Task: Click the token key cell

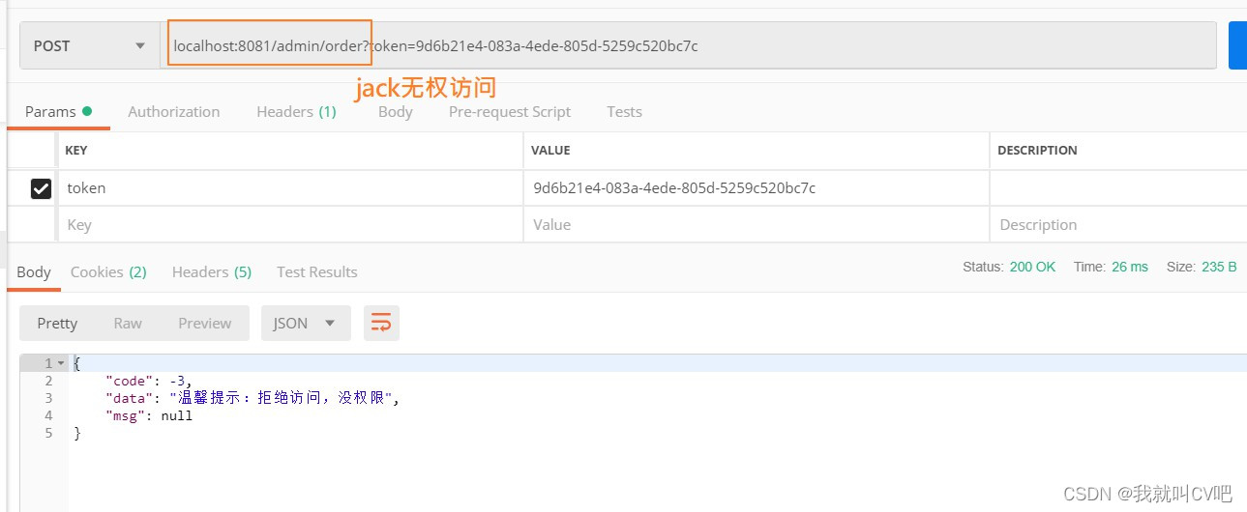Action: pyautogui.click(x=289, y=188)
